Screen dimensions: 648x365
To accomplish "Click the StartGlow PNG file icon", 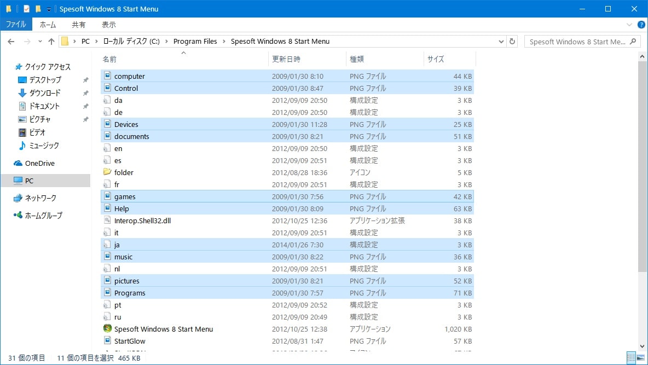I will pos(107,340).
